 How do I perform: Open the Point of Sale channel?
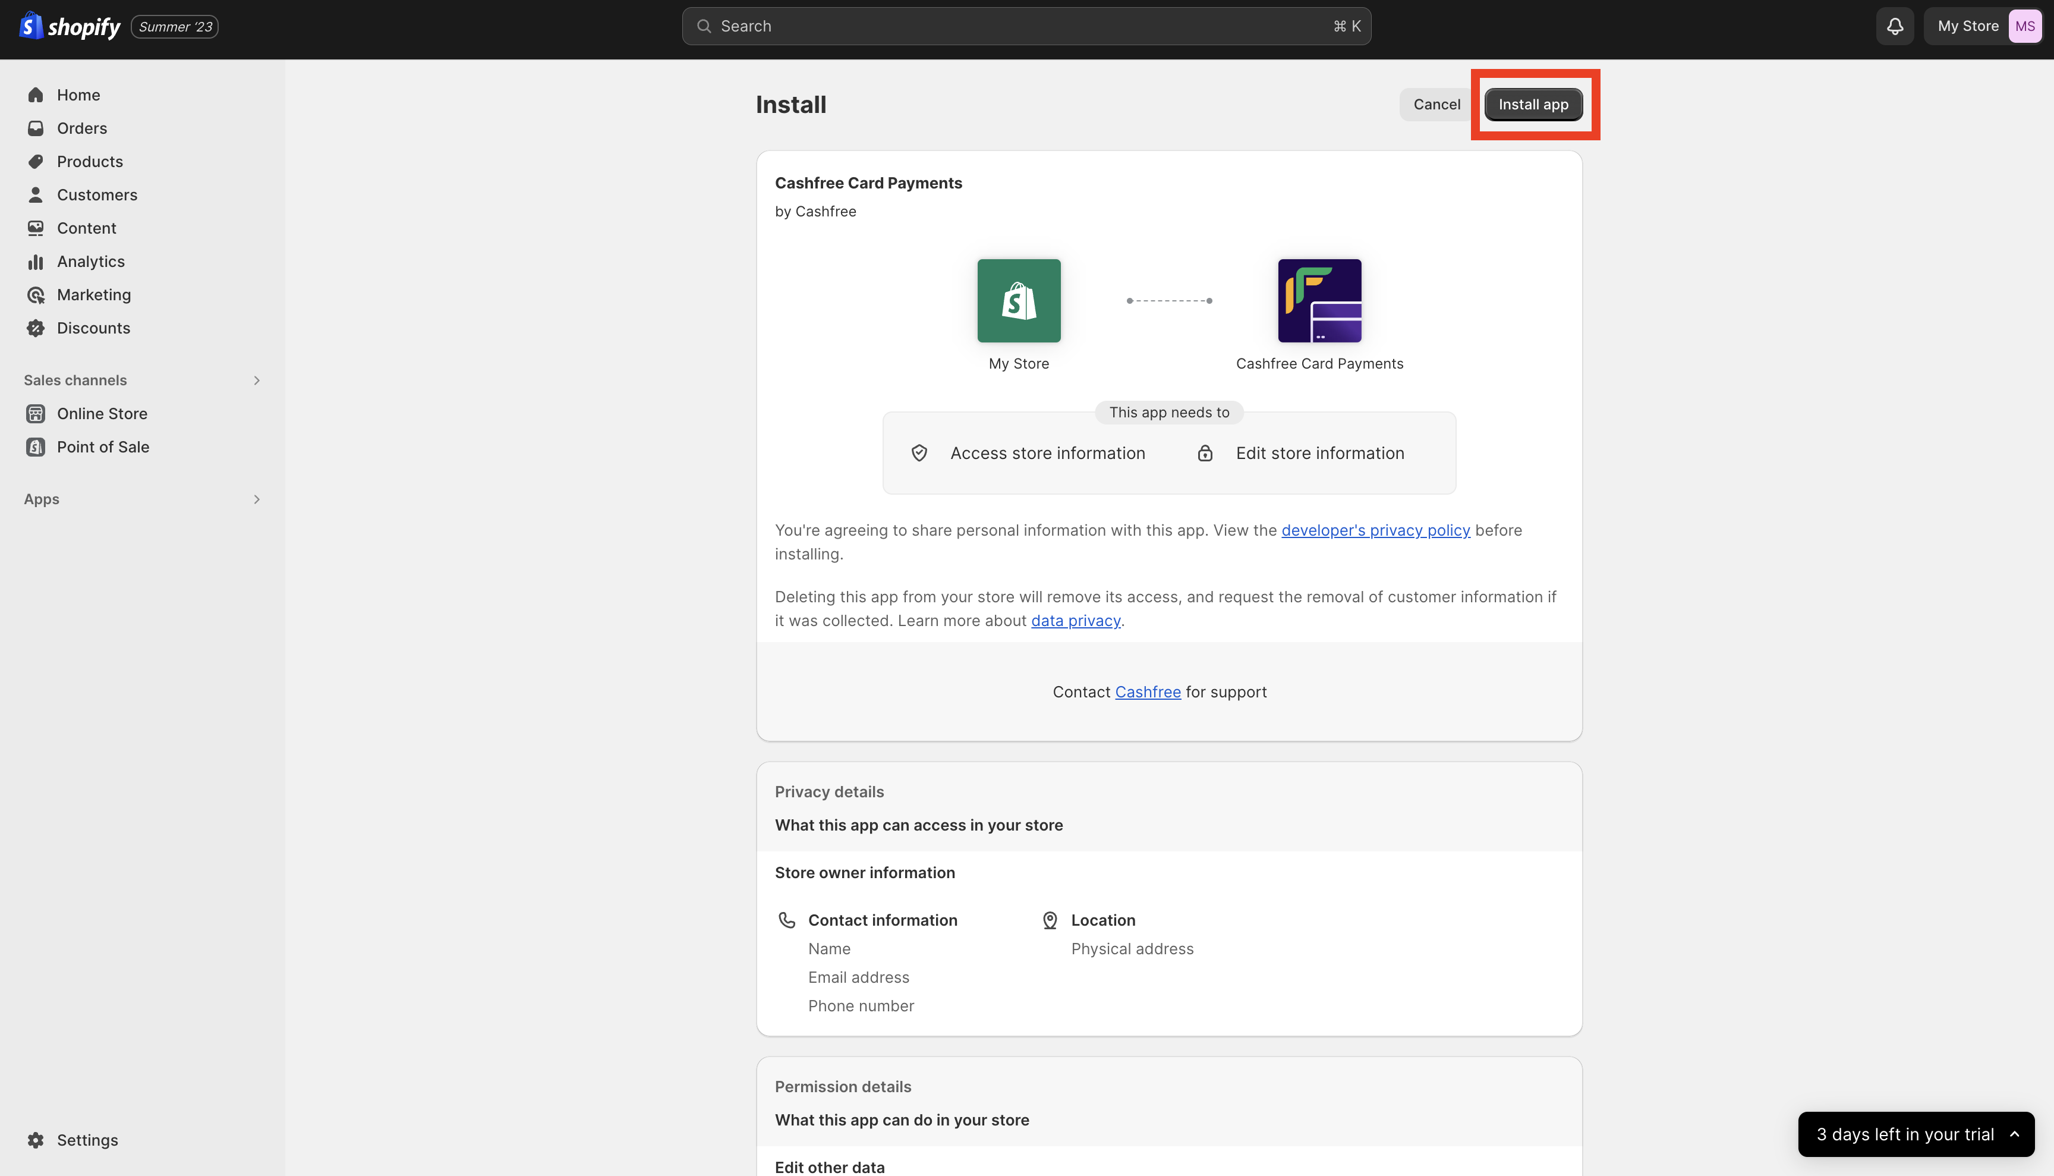pos(103,446)
